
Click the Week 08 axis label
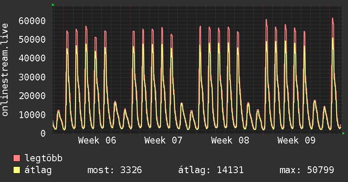(230, 140)
